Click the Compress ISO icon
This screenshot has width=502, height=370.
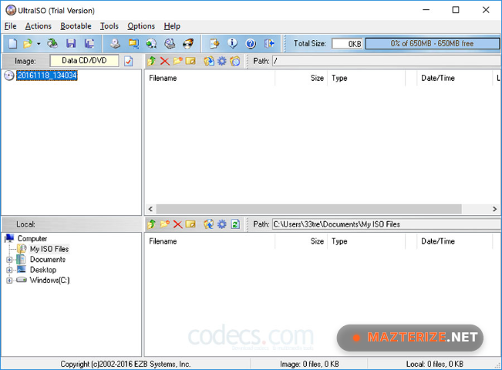coord(133,43)
